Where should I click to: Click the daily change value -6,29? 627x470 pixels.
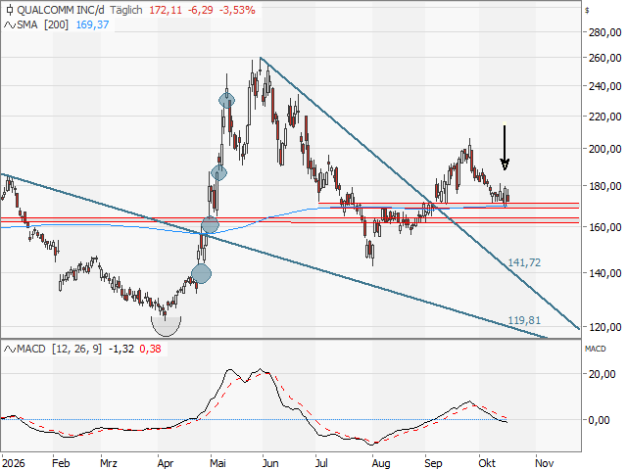(x=201, y=10)
